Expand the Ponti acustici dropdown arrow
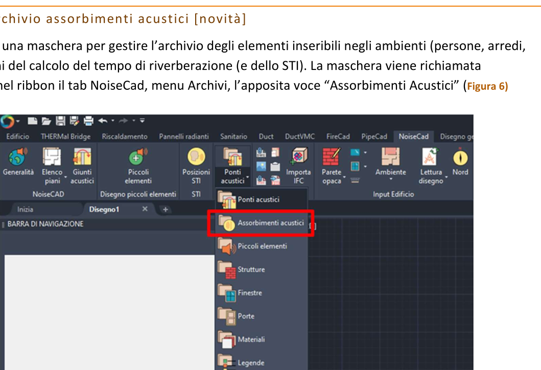 pos(247,177)
